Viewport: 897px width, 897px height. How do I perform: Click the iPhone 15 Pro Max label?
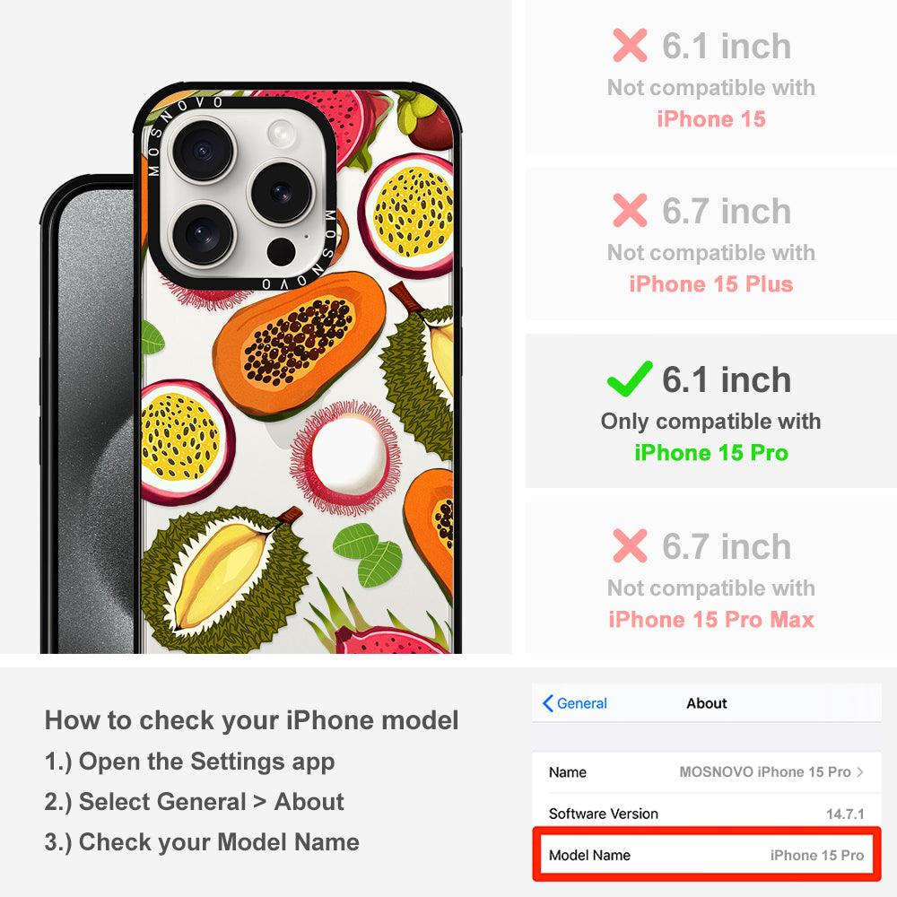[711, 620]
